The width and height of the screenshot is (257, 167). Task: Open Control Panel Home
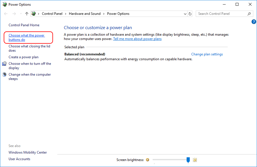(x=24, y=25)
